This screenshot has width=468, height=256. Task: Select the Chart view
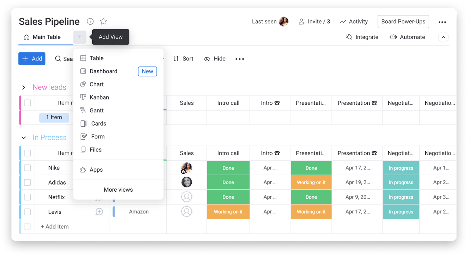[96, 84]
